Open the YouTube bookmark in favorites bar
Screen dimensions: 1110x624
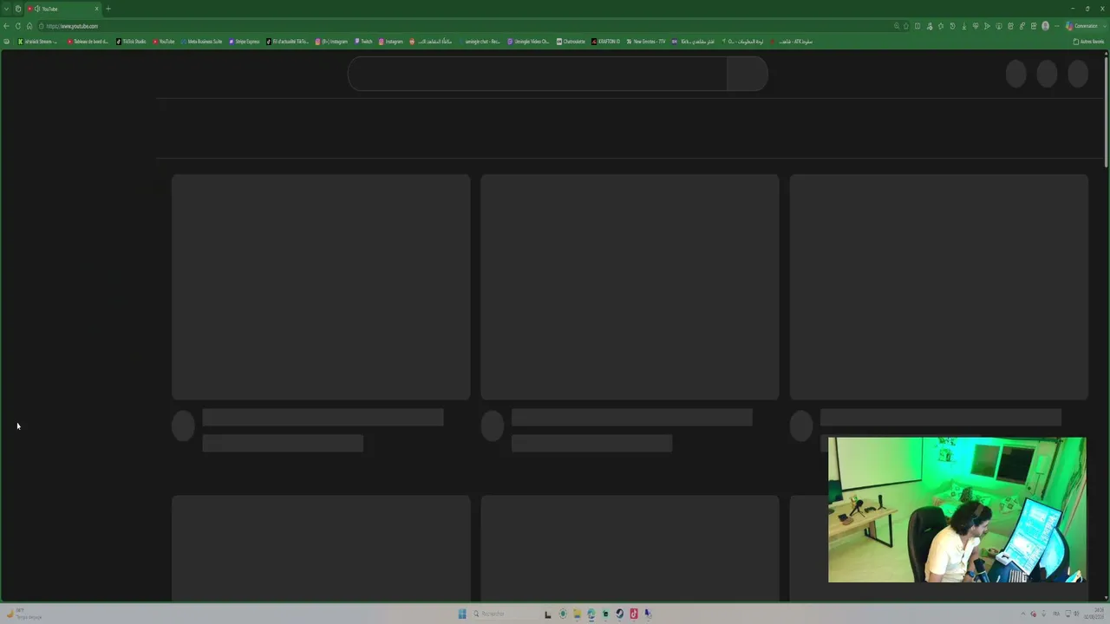[x=164, y=42]
